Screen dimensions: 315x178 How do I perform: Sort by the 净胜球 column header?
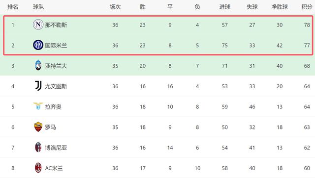coord(280,7)
